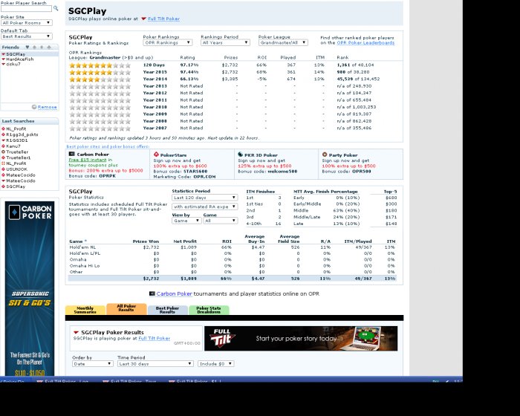
Task: Click the PKR 3D Poker icon
Action: pos(241,155)
